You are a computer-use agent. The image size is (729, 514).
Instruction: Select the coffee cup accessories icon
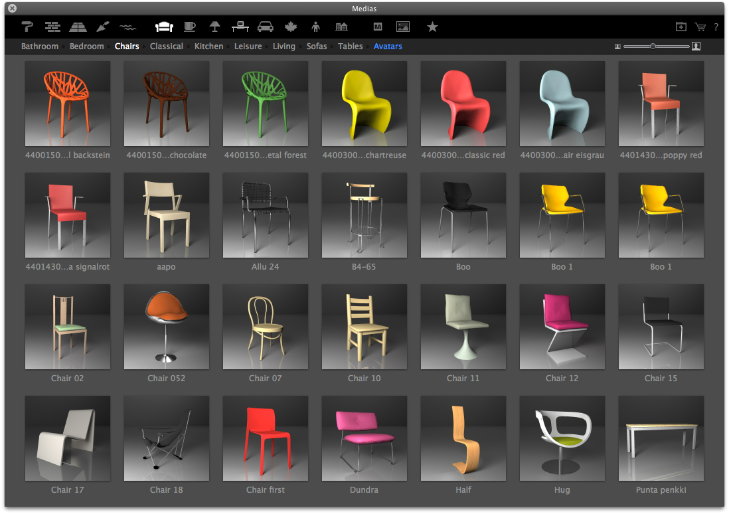click(x=190, y=27)
